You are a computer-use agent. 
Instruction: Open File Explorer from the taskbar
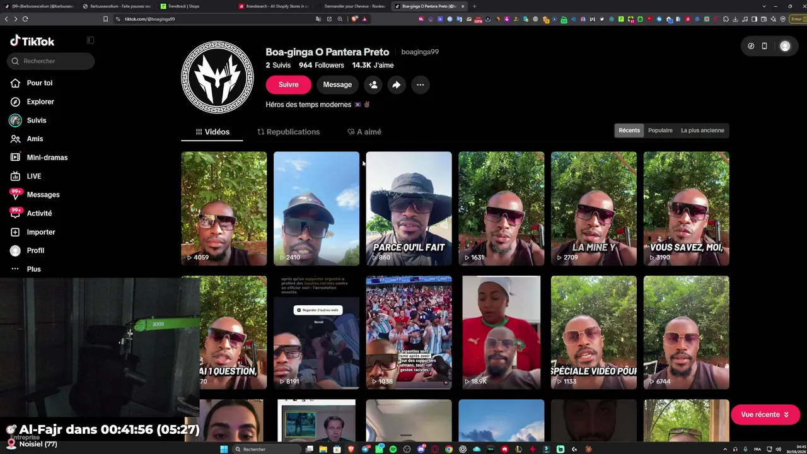(323, 449)
